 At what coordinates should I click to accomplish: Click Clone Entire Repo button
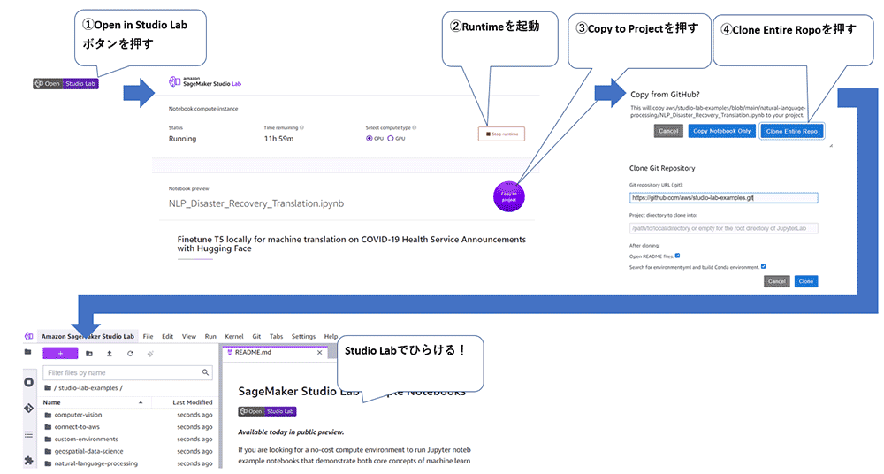pyautogui.click(x=791, y=131)
